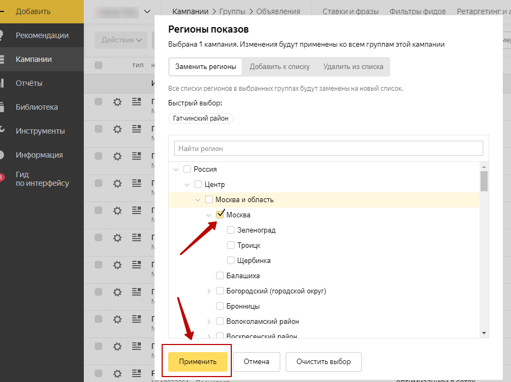Expand the Волоколамский район node
The width and height of the screenshot is (511, 382).
point(209,322)
